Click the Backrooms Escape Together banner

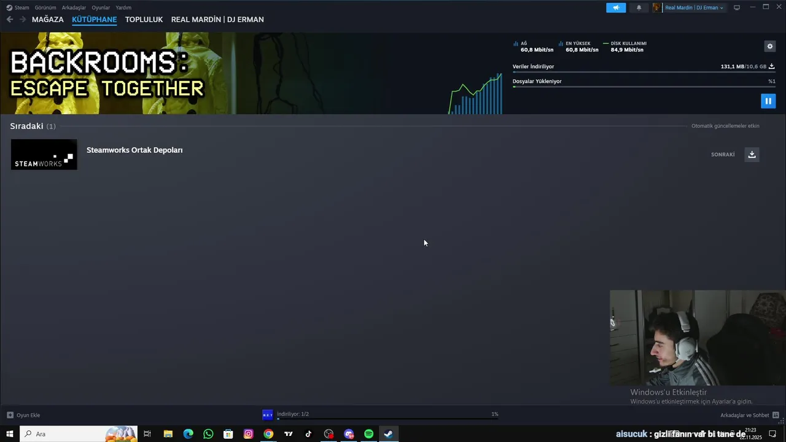[107, 74]
